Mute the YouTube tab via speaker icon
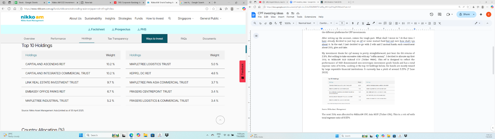495x139 pixels. (263, 2)
